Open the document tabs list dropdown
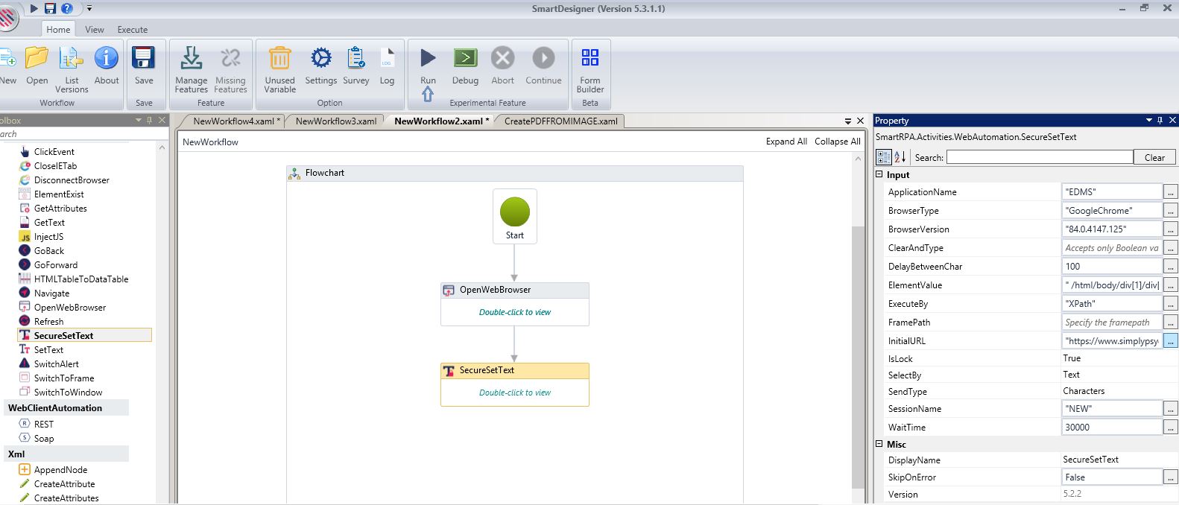Viewport: 1179px width, 505px height. (847, 121)
